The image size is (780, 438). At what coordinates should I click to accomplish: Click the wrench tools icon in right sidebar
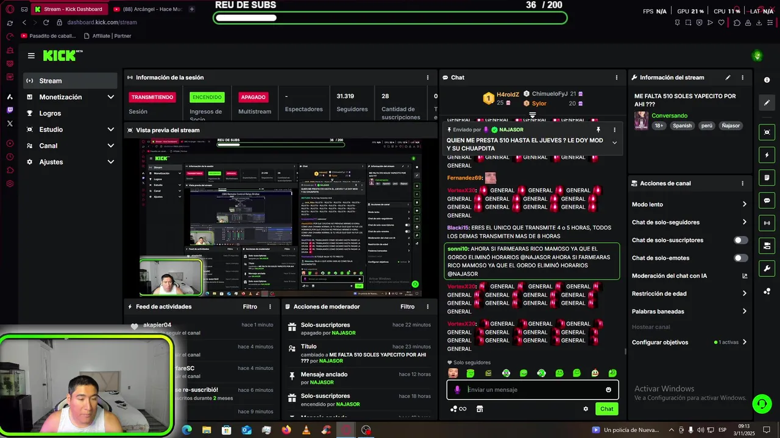[767, 268]
